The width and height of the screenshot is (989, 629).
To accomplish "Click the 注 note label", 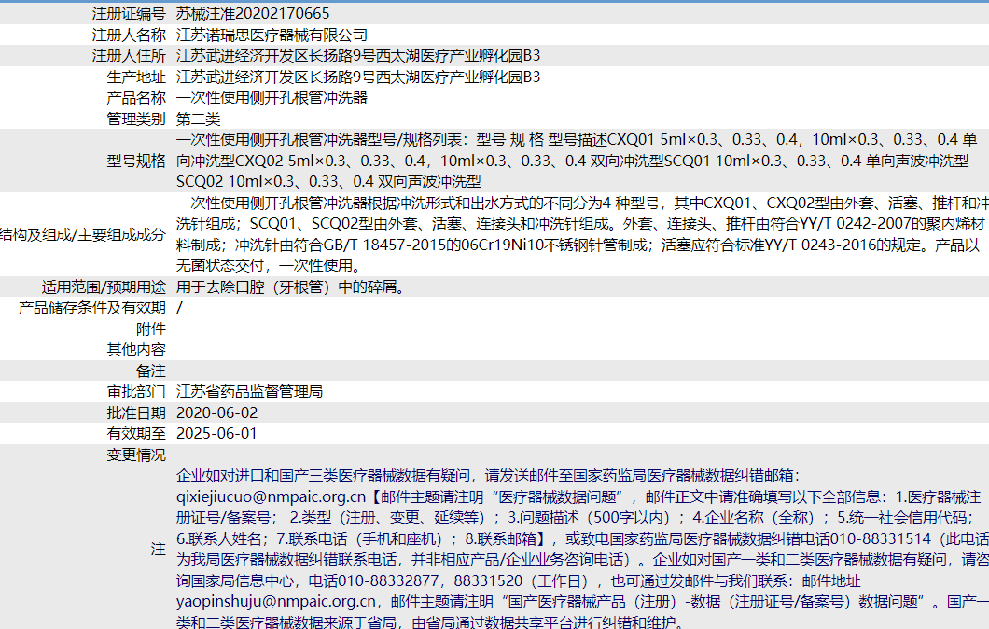I will [x=159, y=549].
